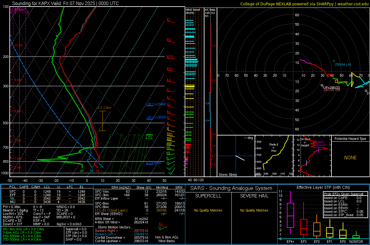This screenshot has height=245, width=370.
Task: Click No Quality Matches under SEVERE HAIL
Action: [254, 210]
